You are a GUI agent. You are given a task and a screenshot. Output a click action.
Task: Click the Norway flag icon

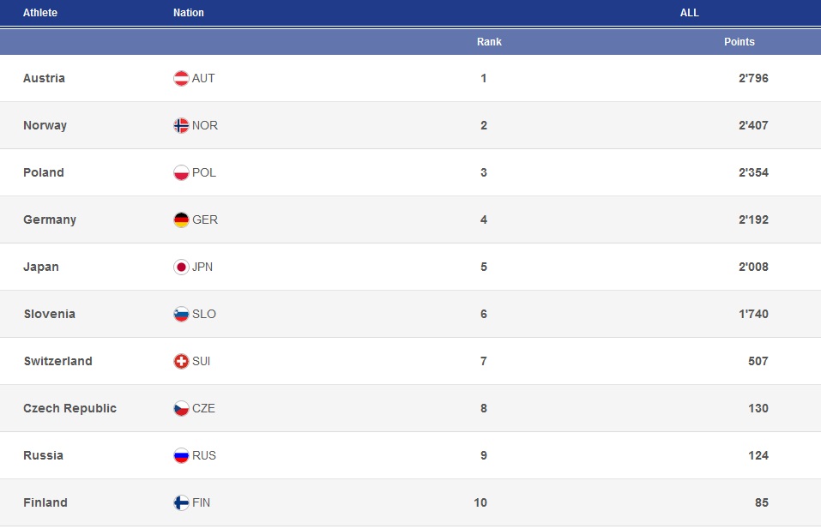click(x=181, y=125)
